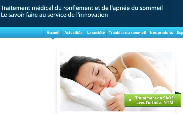
Task: Click Traitement du SAOS green button
Action: click(153, 100)
